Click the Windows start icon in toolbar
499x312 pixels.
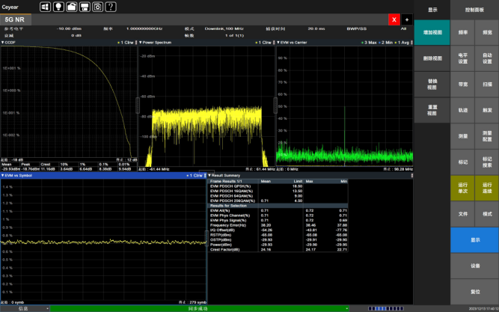pyautogui.click(x=44, y=6)
